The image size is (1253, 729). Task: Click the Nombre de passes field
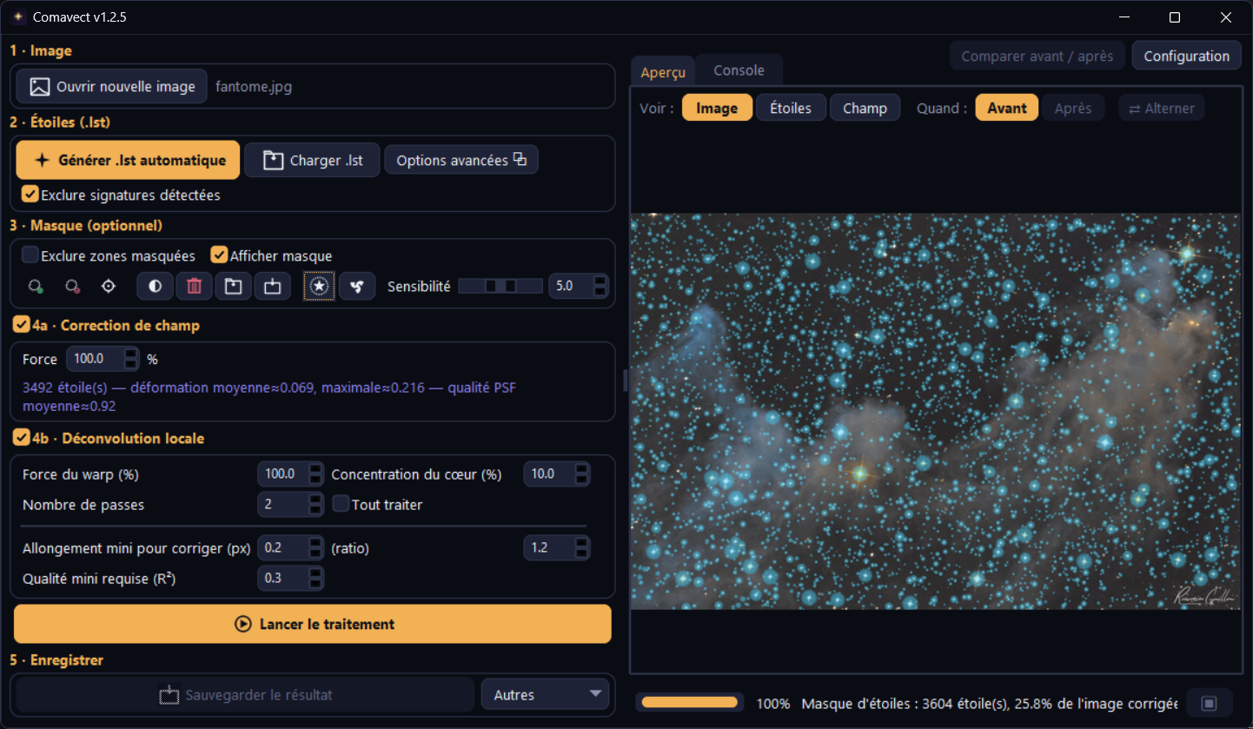click(290, 504)
